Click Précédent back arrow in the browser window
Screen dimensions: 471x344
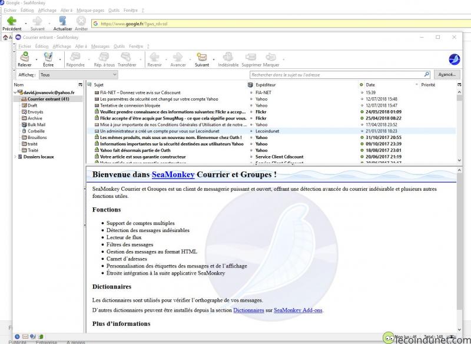click(x=12, y=21)
